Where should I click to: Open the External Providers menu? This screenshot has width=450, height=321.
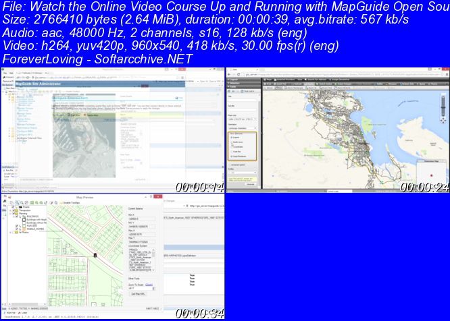(x=286, y=80)
